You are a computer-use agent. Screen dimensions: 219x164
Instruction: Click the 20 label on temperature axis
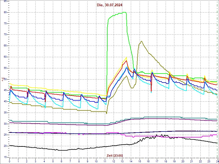(x=5, y=146)
